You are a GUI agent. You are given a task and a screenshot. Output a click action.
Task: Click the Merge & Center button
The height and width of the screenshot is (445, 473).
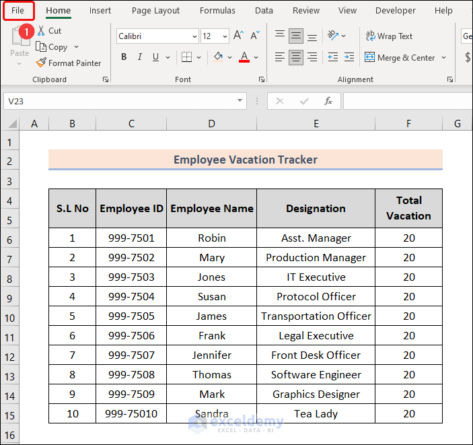(400, 57)
